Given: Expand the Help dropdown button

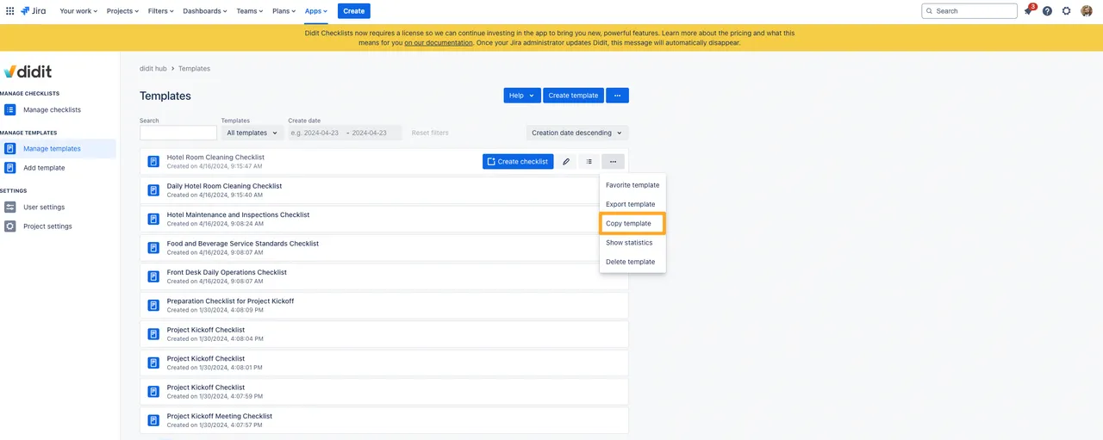Looking at the screenshot, I should point(522,96).
